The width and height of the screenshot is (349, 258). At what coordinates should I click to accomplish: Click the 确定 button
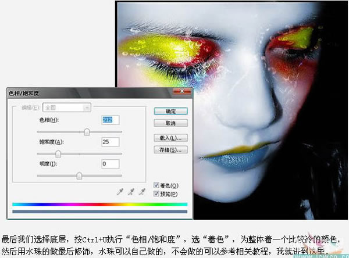(170, 112)
